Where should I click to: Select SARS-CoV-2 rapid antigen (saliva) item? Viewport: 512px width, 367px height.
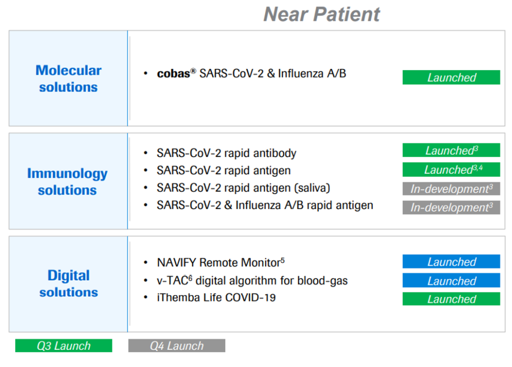coord(243,188)
